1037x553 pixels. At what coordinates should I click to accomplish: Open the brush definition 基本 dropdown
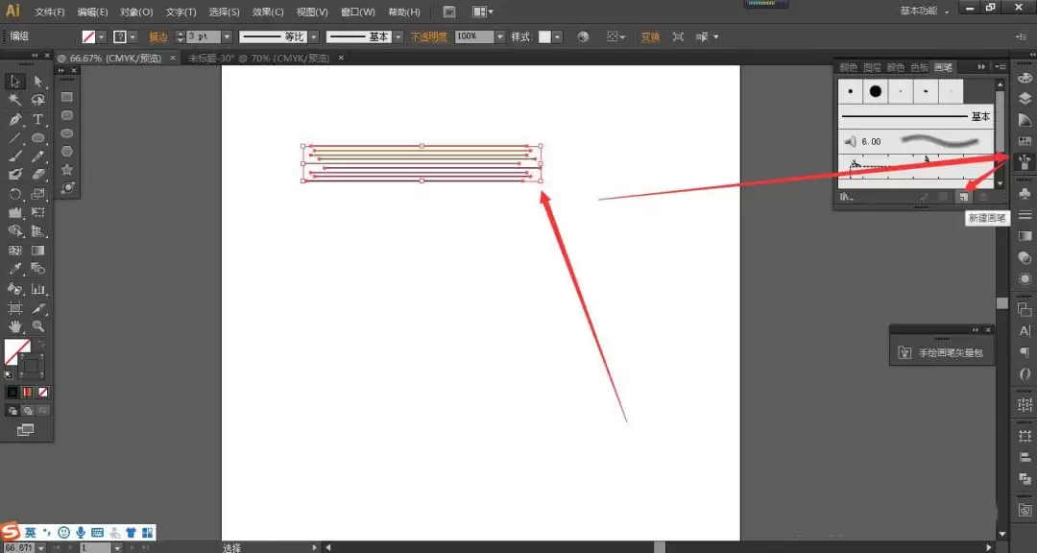pos(398,37)
